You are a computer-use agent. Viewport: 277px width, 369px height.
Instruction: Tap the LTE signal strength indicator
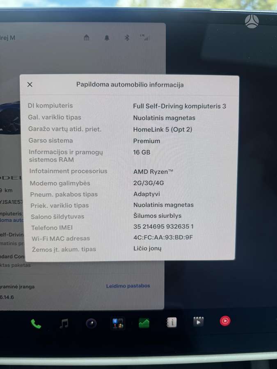144,37
